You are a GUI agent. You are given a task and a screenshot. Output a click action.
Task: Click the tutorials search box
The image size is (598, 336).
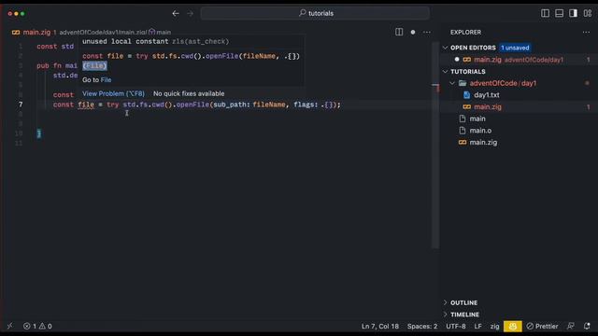(x=316, y=13)
